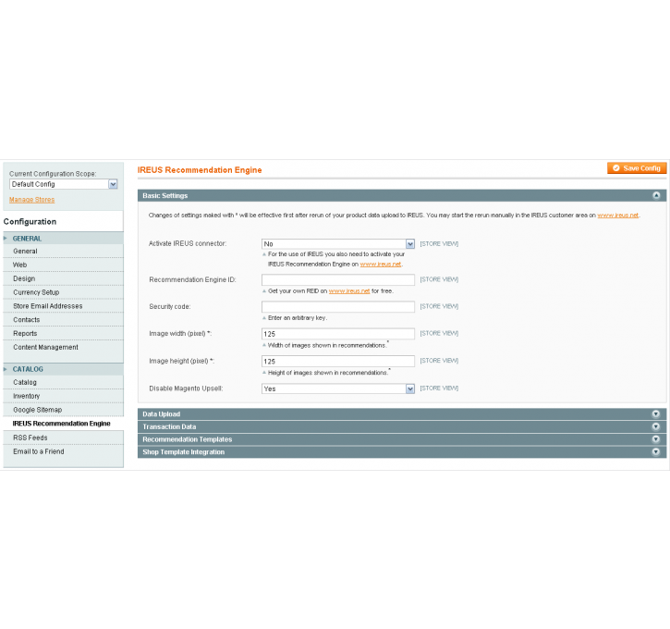This screenshot has width=670, height=629.
Task: Open the Store Email Addresses page
Action: 63,306
